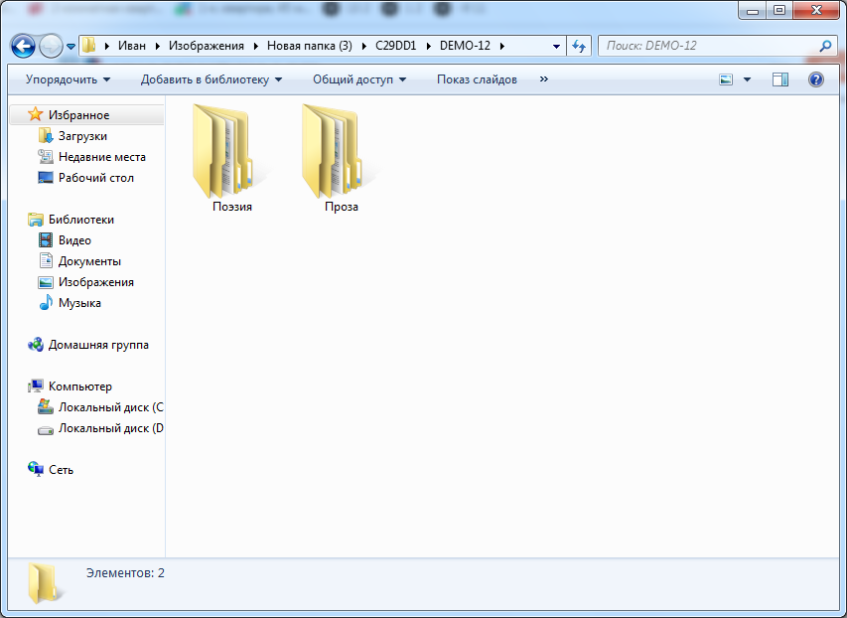This screenshot has width=847, height=618.
Task: Navigate to C29DD1 breadcrumb segment
Action: 396,46
